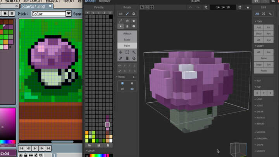Click the fit model size icon

coord(240,7)
